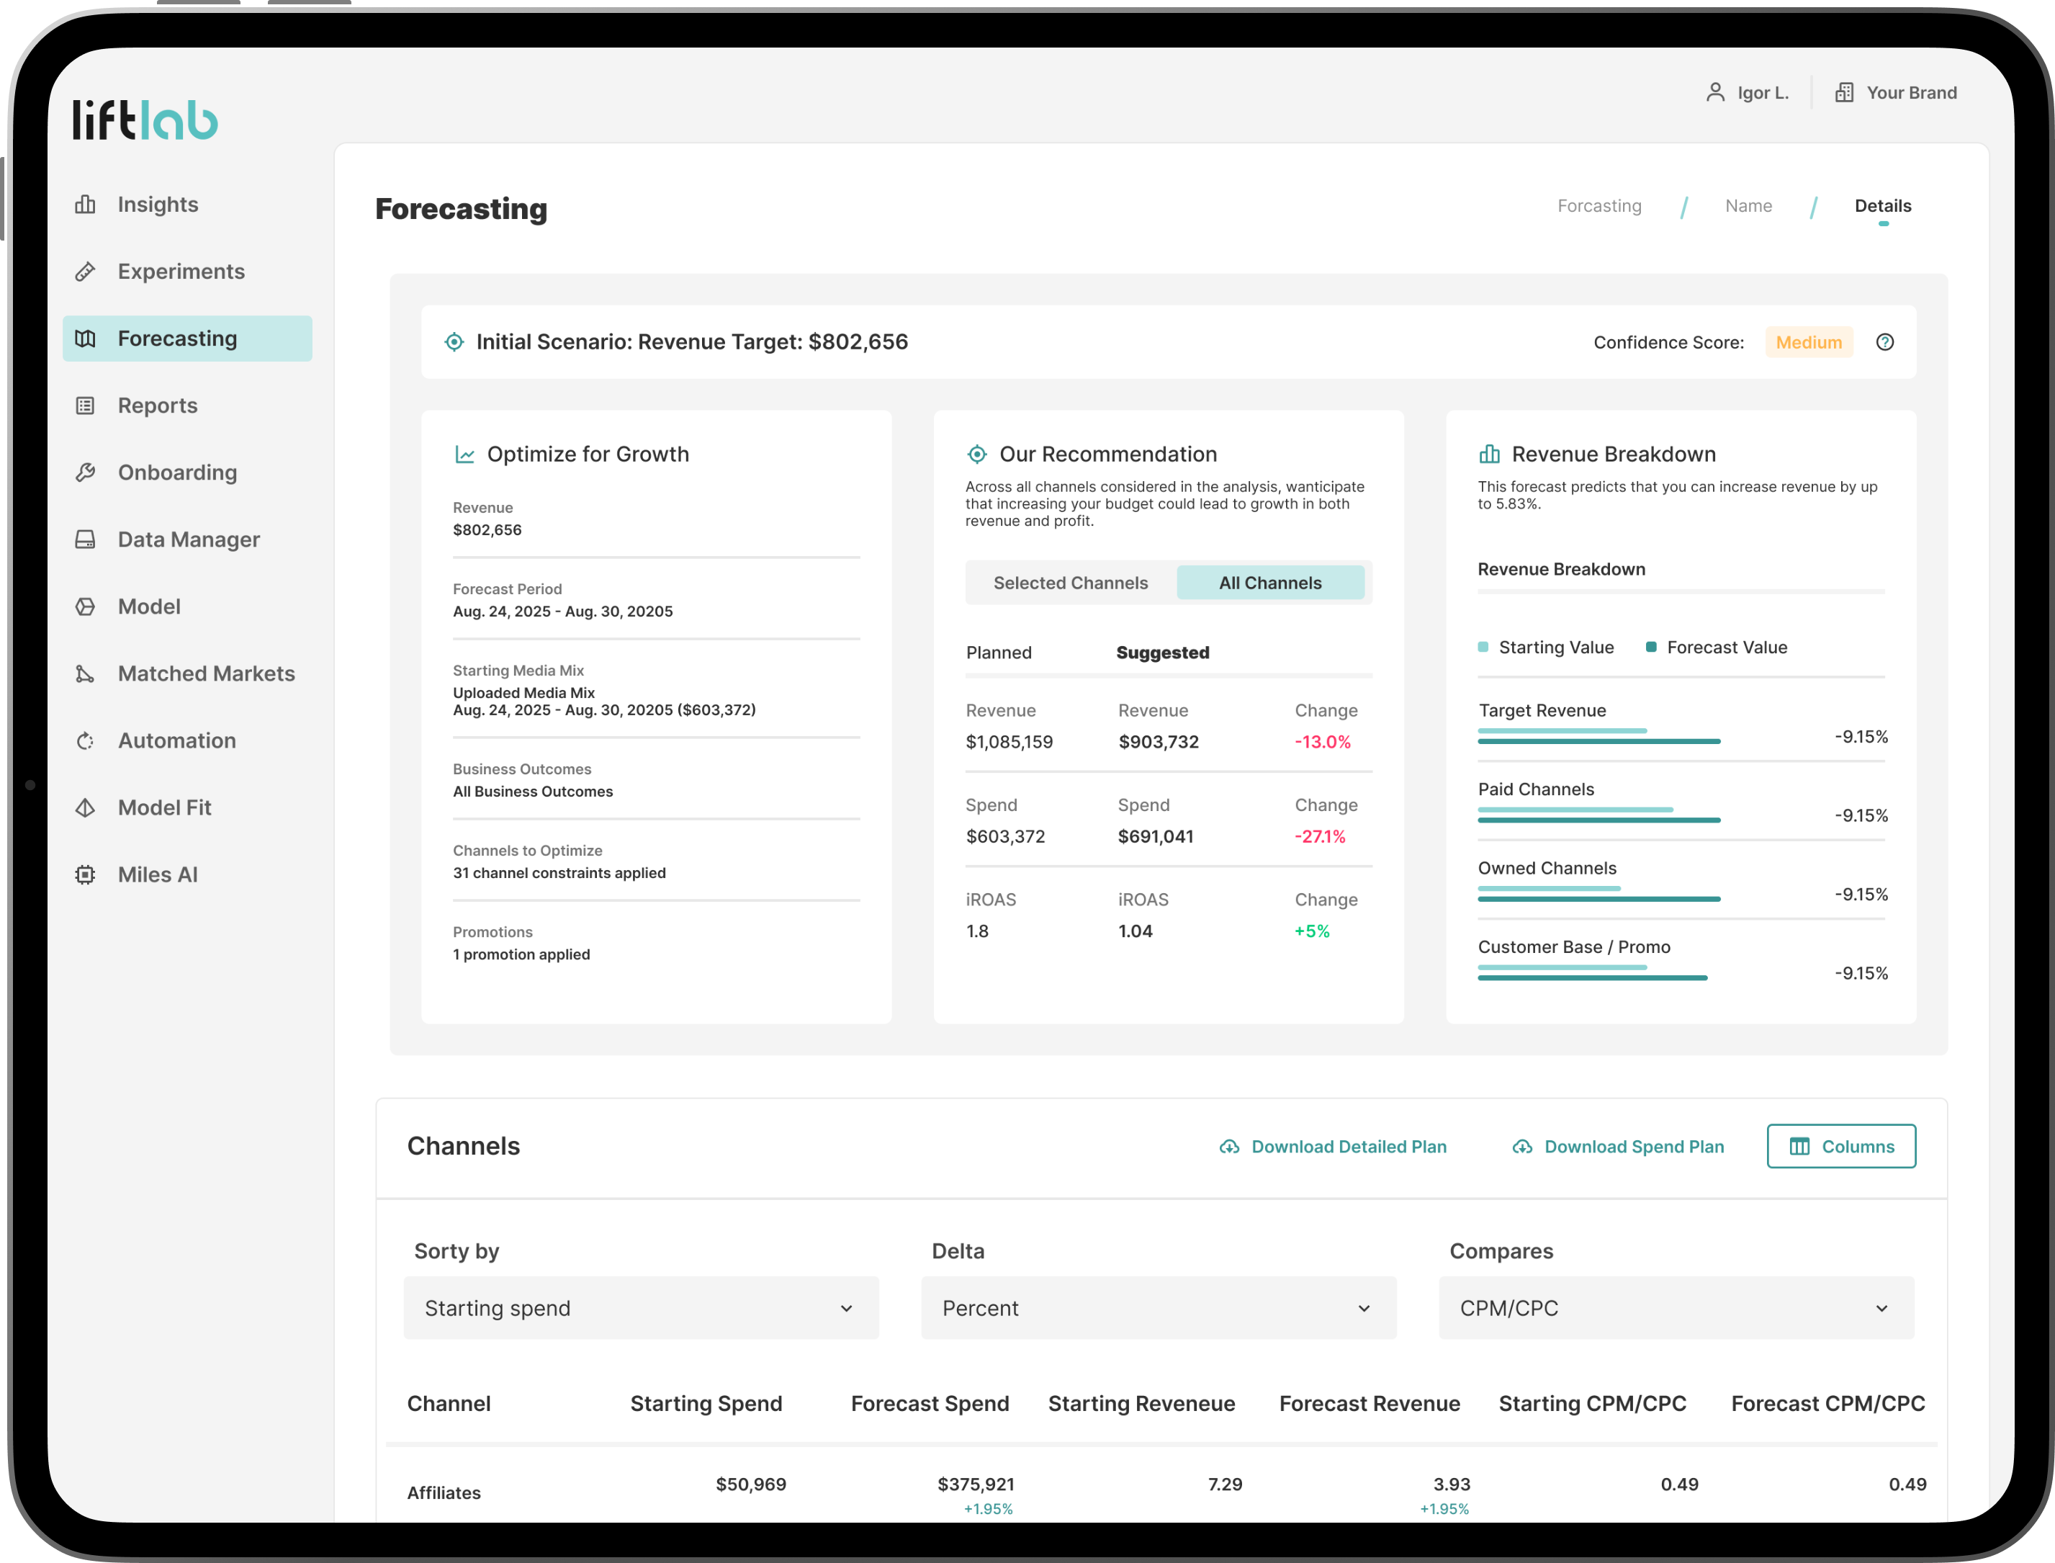Screen dimensions: 2055x1563
Task: Click the Miles AI chip icon
Action: point(86,874)
